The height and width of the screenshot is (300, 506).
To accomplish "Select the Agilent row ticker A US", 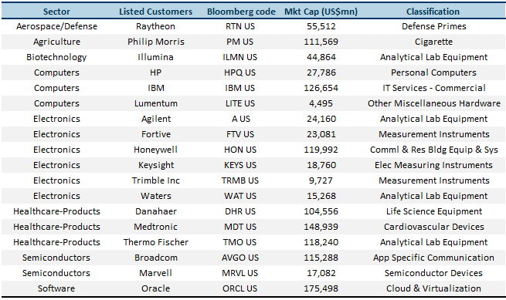I will (x=241, y=119).
